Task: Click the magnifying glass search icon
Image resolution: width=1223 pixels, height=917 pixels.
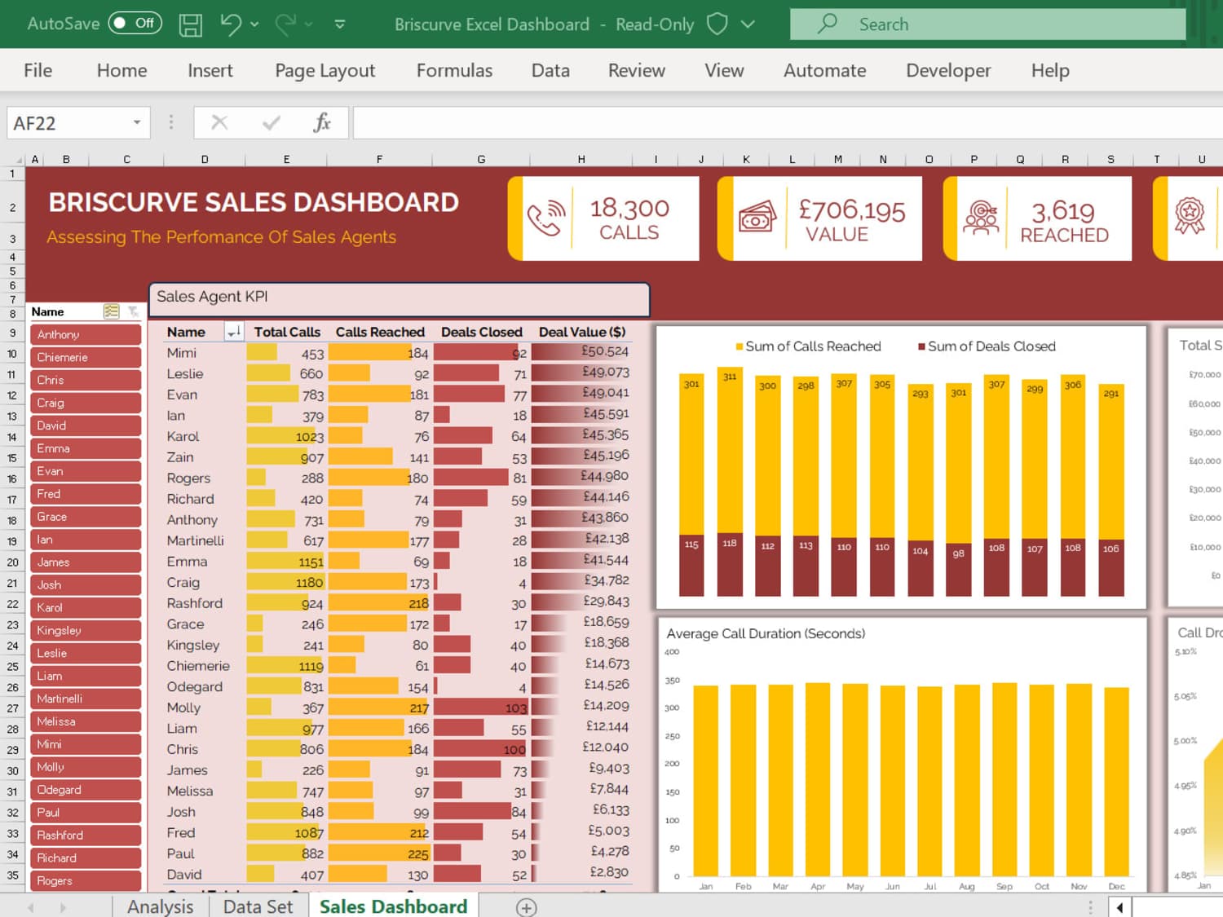Action: pos(827,23)
